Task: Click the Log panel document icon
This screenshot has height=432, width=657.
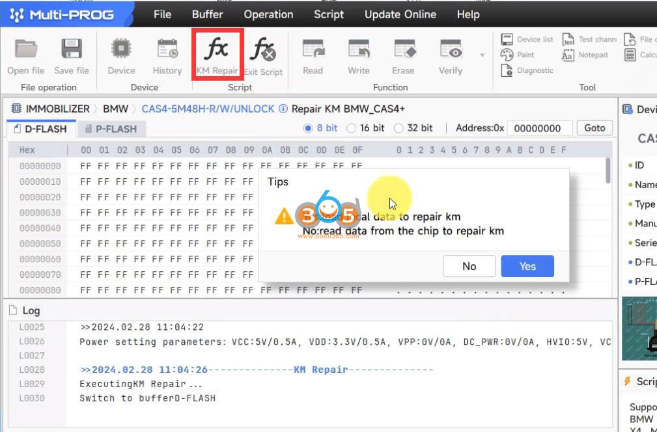Action: tap(14, 310)
